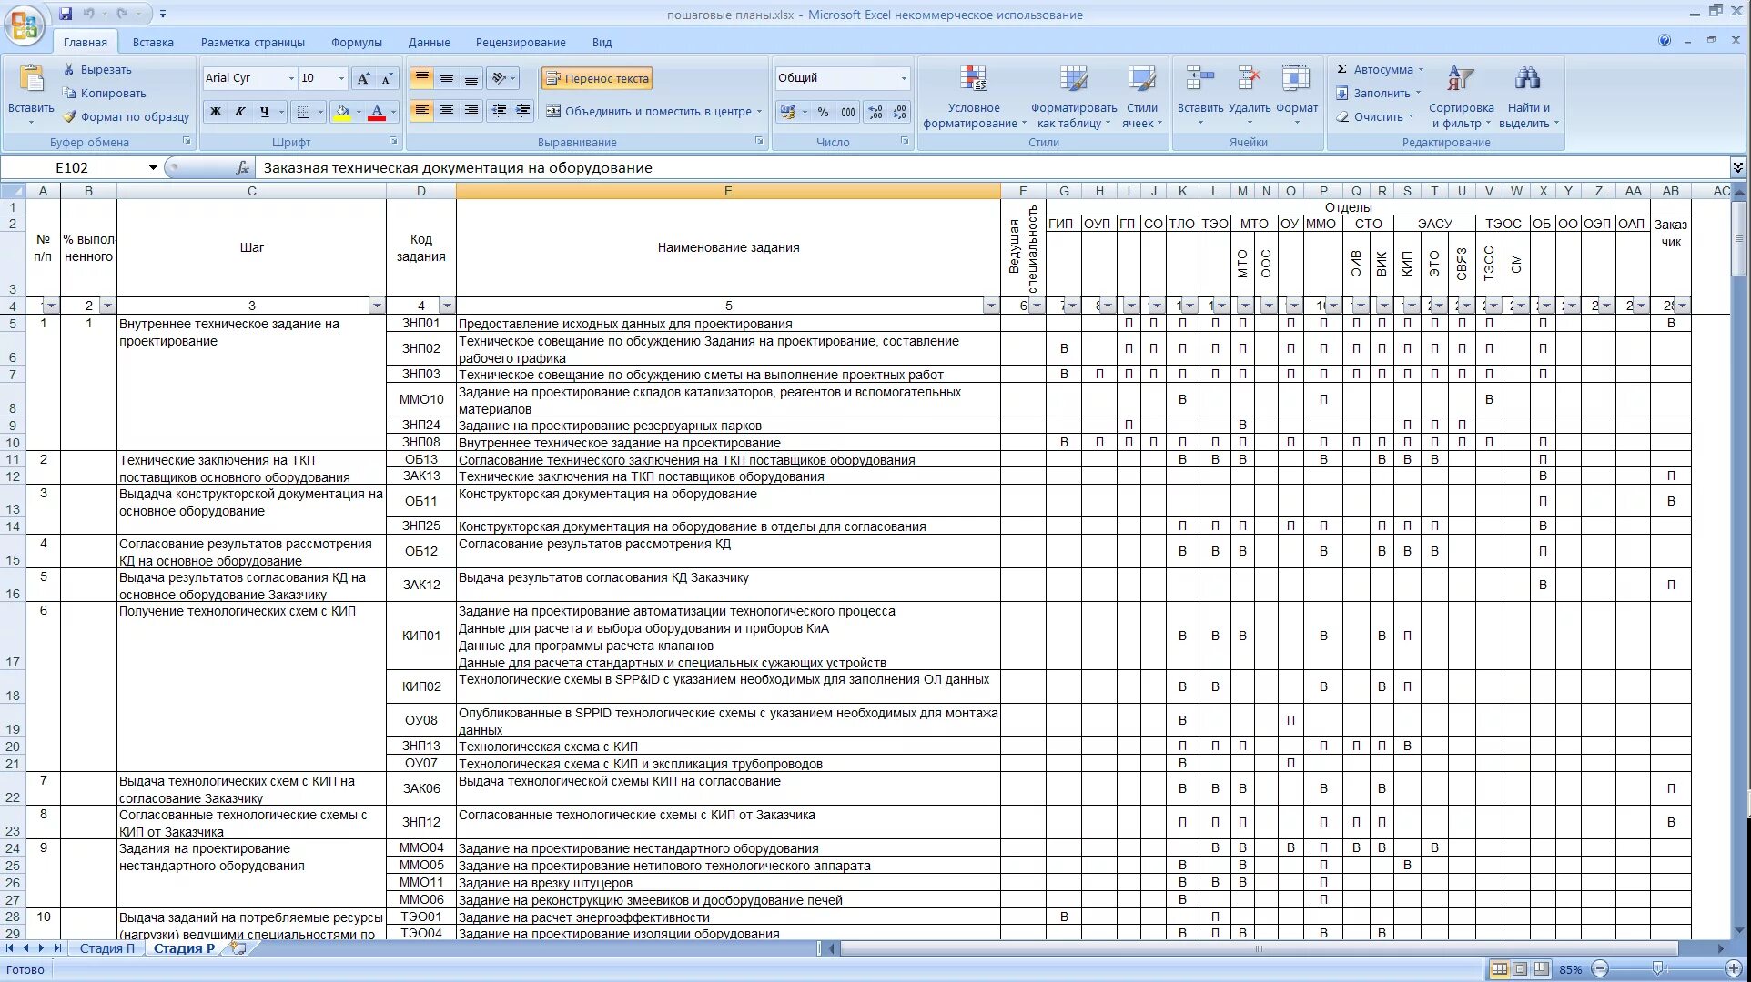1751x982 pixels.
Task: Open the Формулы ribbon tab
Action: click(x=356, y=42)
